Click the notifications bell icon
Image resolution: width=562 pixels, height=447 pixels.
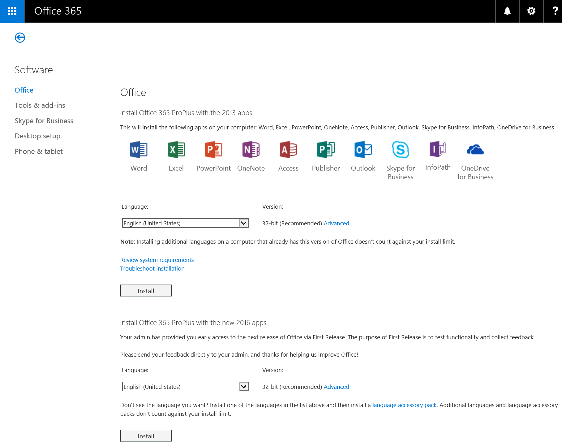[507, 11]
